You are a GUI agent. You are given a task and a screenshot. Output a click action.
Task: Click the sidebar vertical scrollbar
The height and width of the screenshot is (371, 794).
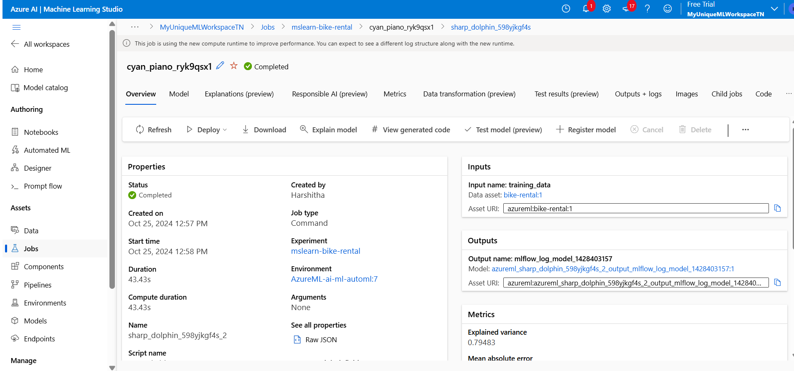pyautogui.click(x=112, y=159)
